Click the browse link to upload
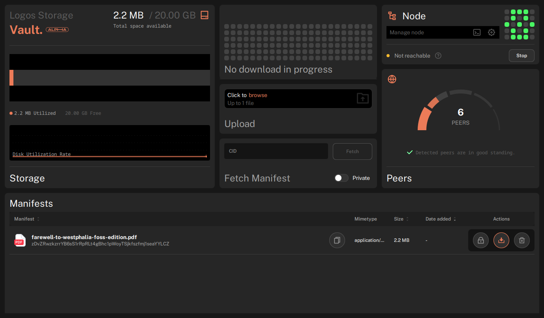Viewport: 544px width, 318px height. coord(258,95)
